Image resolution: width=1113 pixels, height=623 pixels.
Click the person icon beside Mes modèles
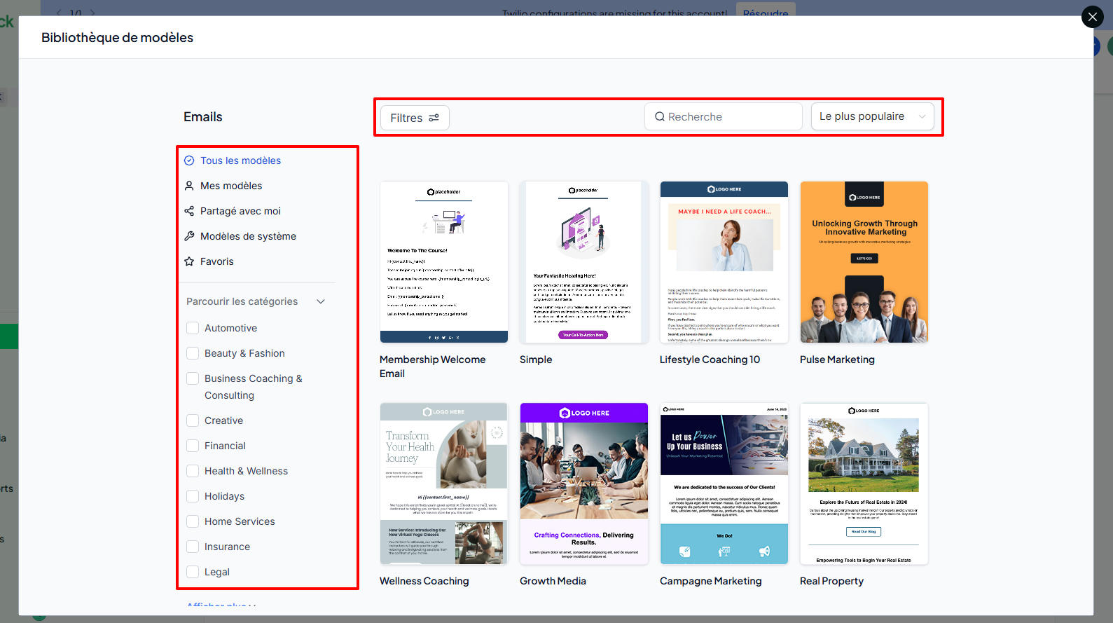[x=189, y=186]
